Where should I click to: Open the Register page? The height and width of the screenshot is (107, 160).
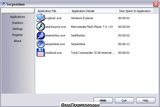point(18,35)
